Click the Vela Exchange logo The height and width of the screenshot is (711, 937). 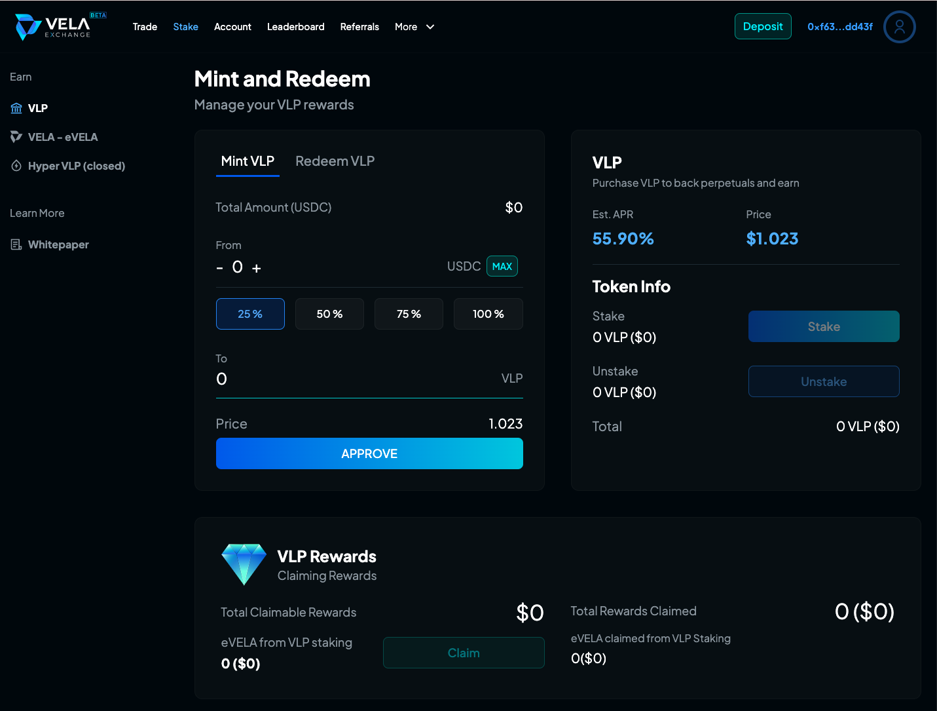[x=54, y=26]
